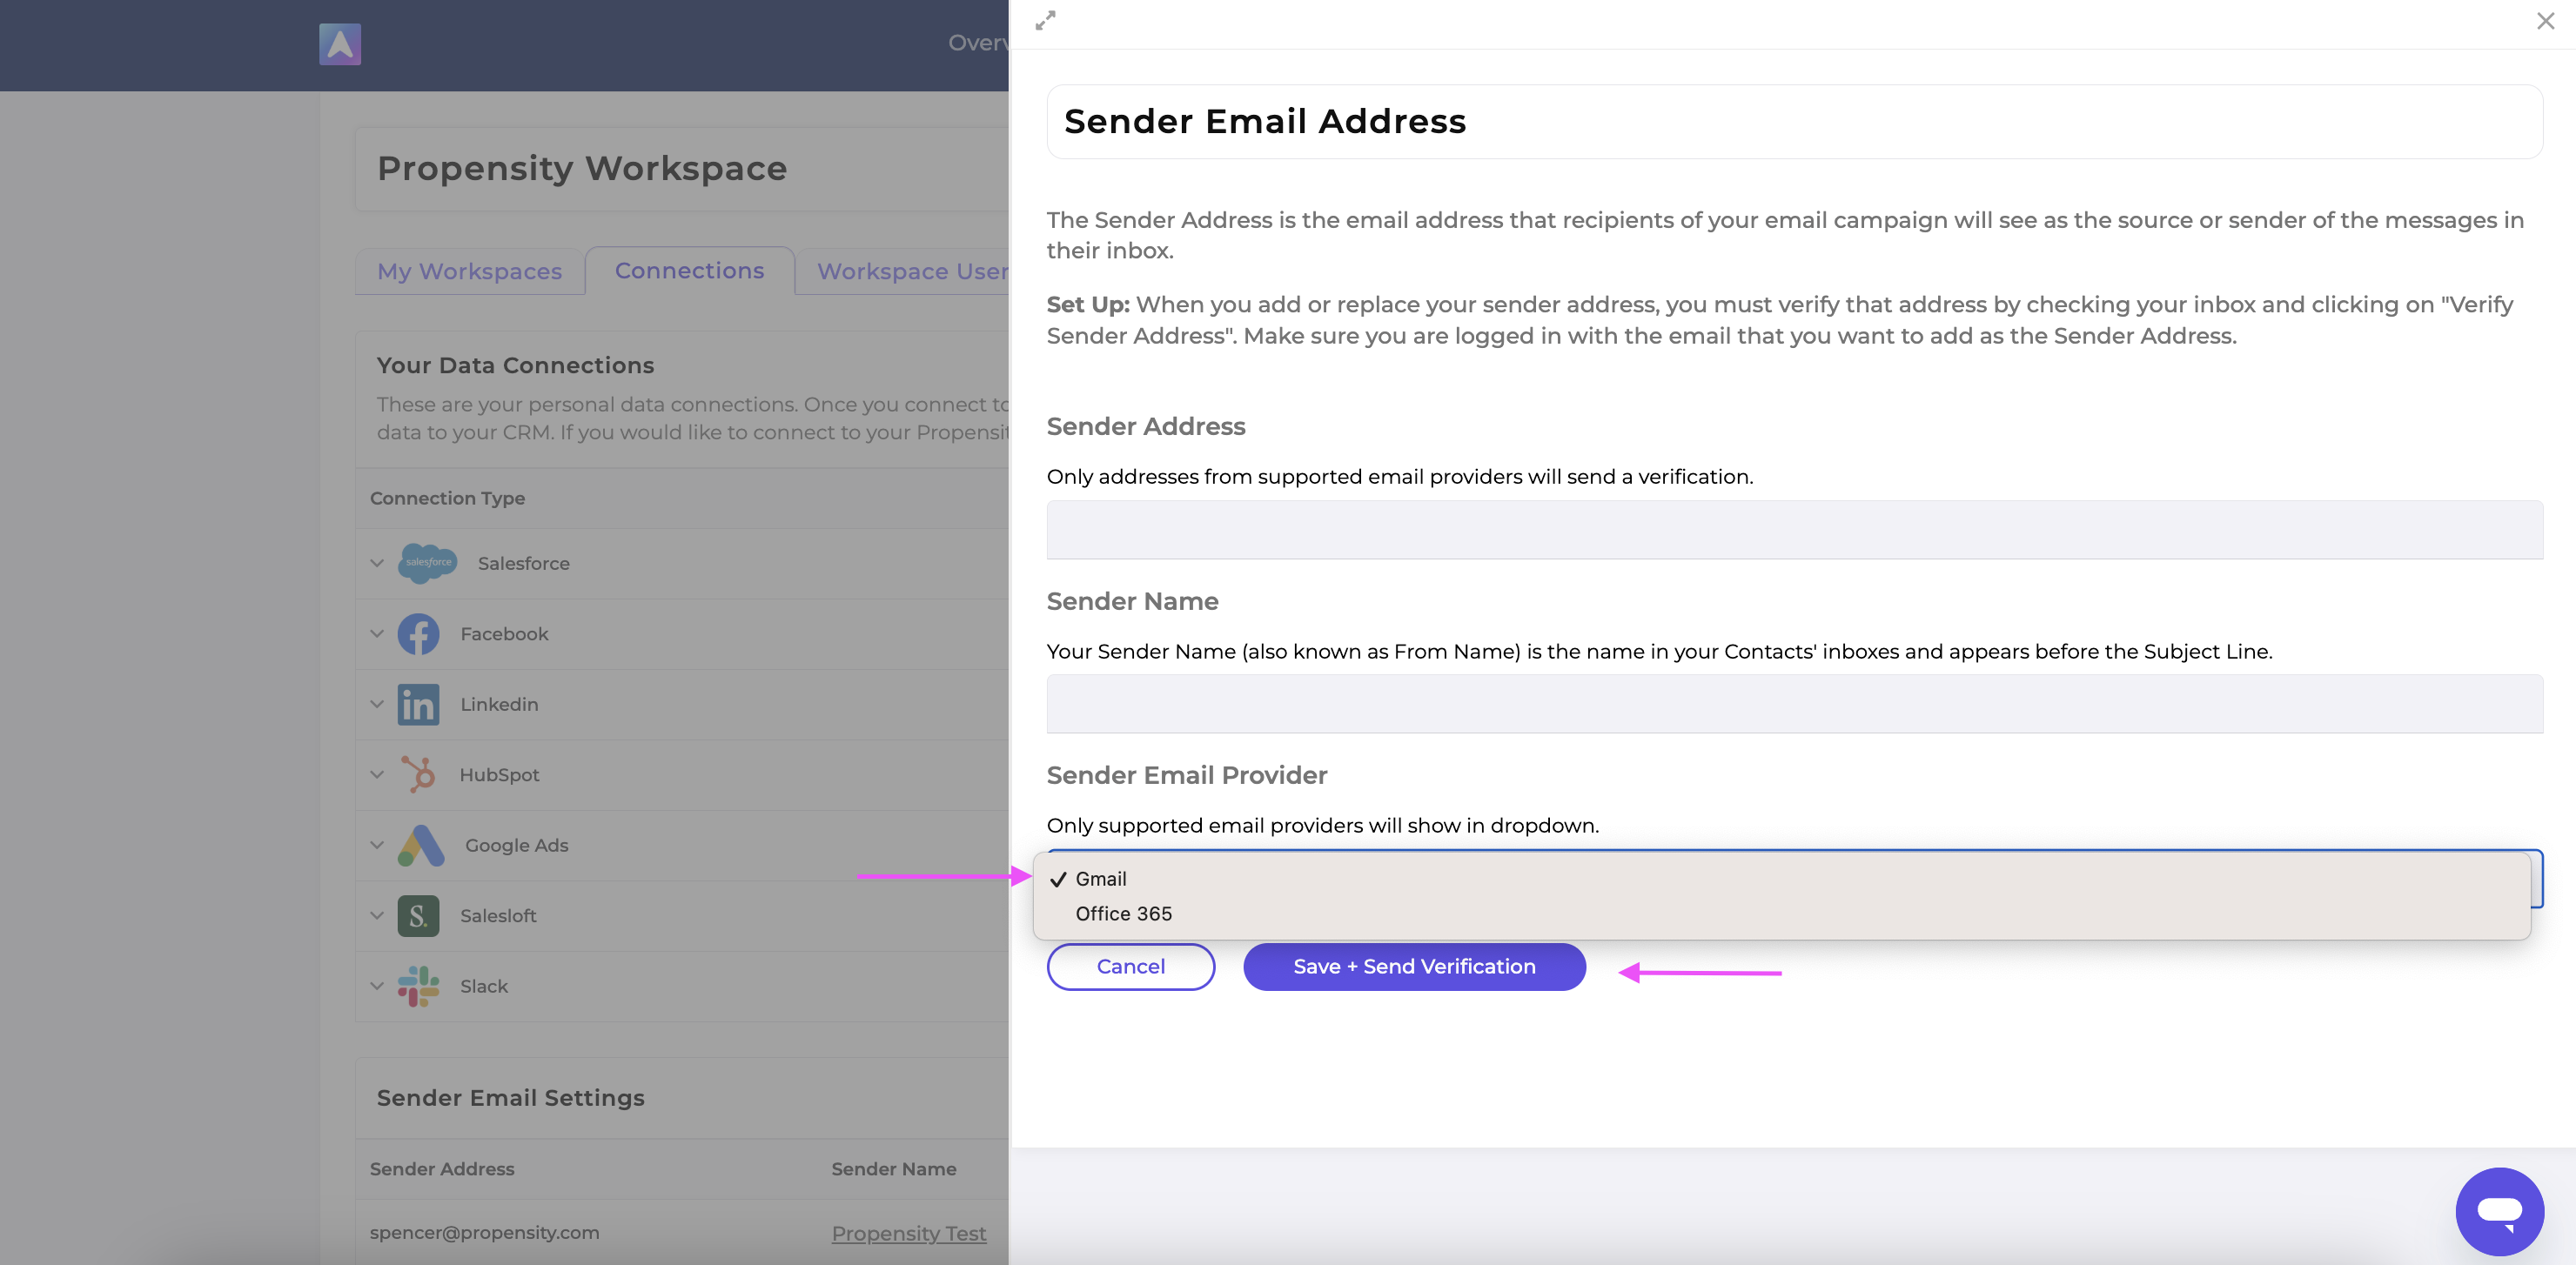This screenshot has width=2576, height=1265.
Task: Open the chat support bubble
Action: click(x=2499, y=1211)
